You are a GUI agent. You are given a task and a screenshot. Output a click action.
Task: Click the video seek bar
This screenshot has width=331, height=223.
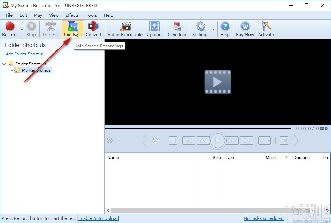198,128
